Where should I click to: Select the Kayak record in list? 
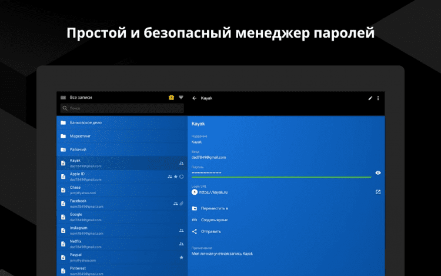(122, 163)
